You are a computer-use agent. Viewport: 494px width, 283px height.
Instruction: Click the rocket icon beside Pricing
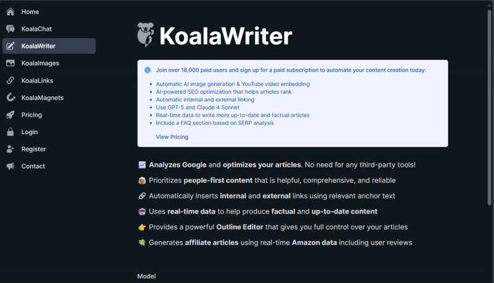point(10,114)
